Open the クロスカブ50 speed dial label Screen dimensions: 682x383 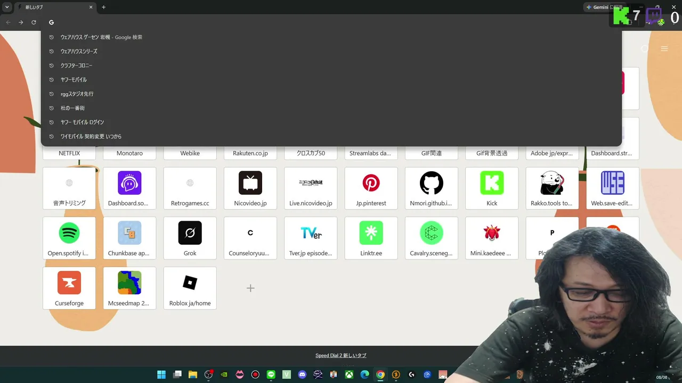point(311,153)
